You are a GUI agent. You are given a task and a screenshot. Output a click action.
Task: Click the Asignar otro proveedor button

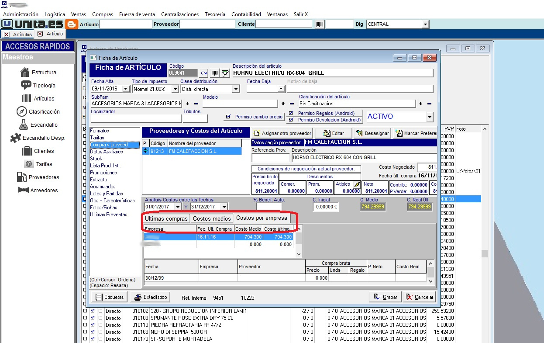pyautogui.click(x=282, y=133)
